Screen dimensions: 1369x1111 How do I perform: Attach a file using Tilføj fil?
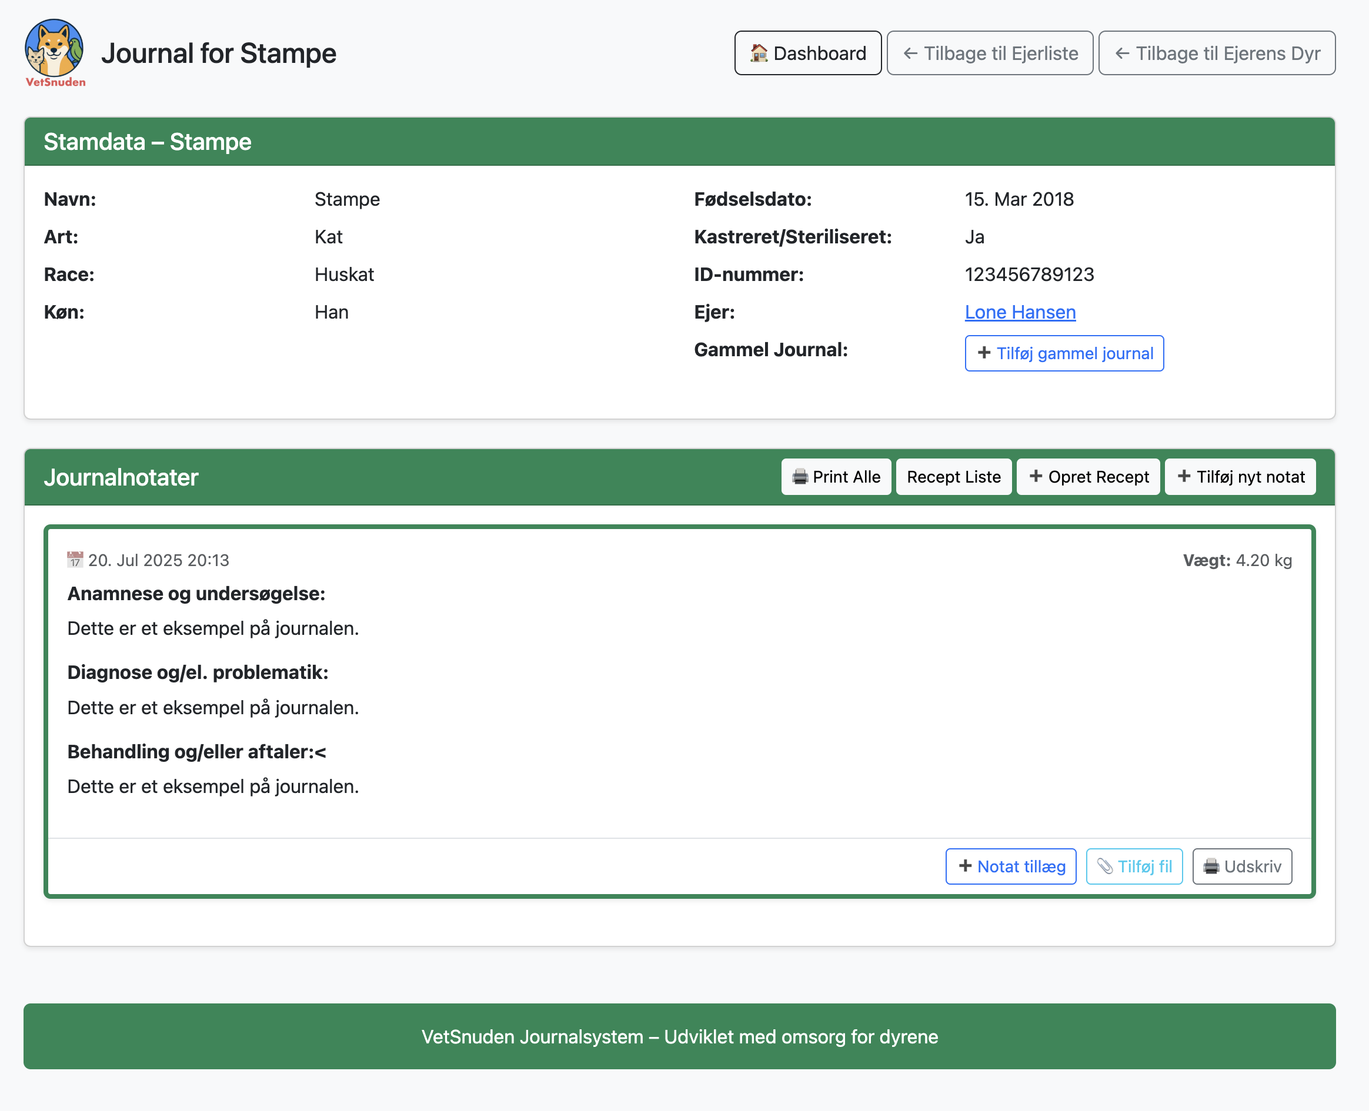pyautogui.click(x=1133, y=866)
